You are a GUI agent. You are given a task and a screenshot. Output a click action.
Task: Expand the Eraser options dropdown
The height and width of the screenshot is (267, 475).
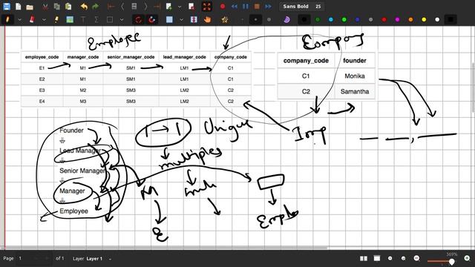pos(44,20)
